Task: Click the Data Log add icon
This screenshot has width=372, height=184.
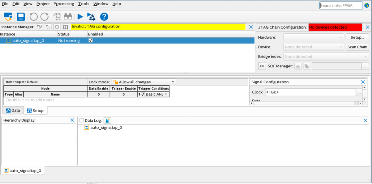Action: point(107,120)
